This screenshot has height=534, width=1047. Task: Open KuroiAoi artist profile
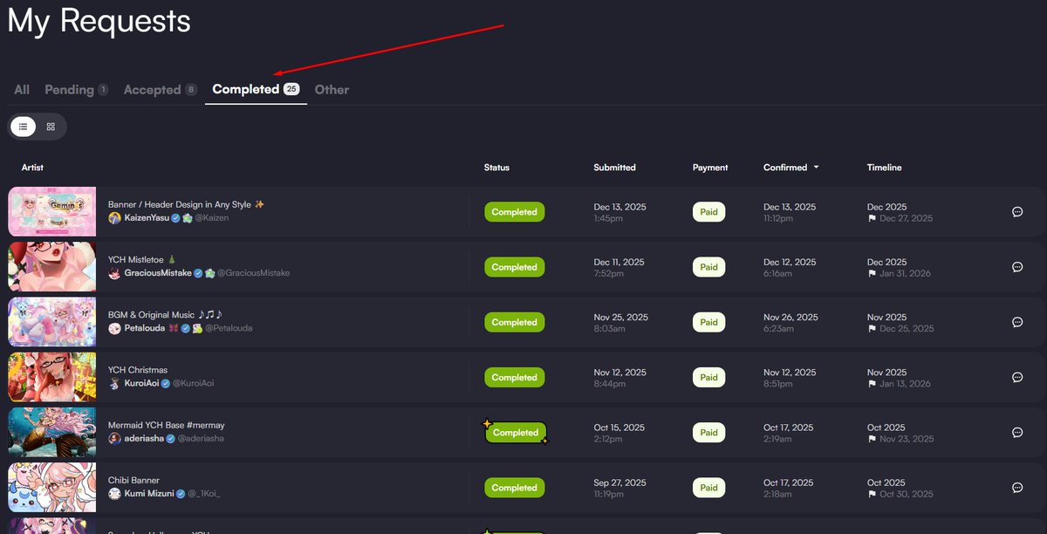click(x=142, y=383)
